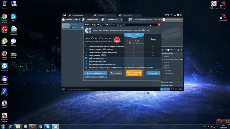This screenshot has width=230, height=129.
Task: Expand Добавить URL dropdown arrow
Action: (121, 20)
